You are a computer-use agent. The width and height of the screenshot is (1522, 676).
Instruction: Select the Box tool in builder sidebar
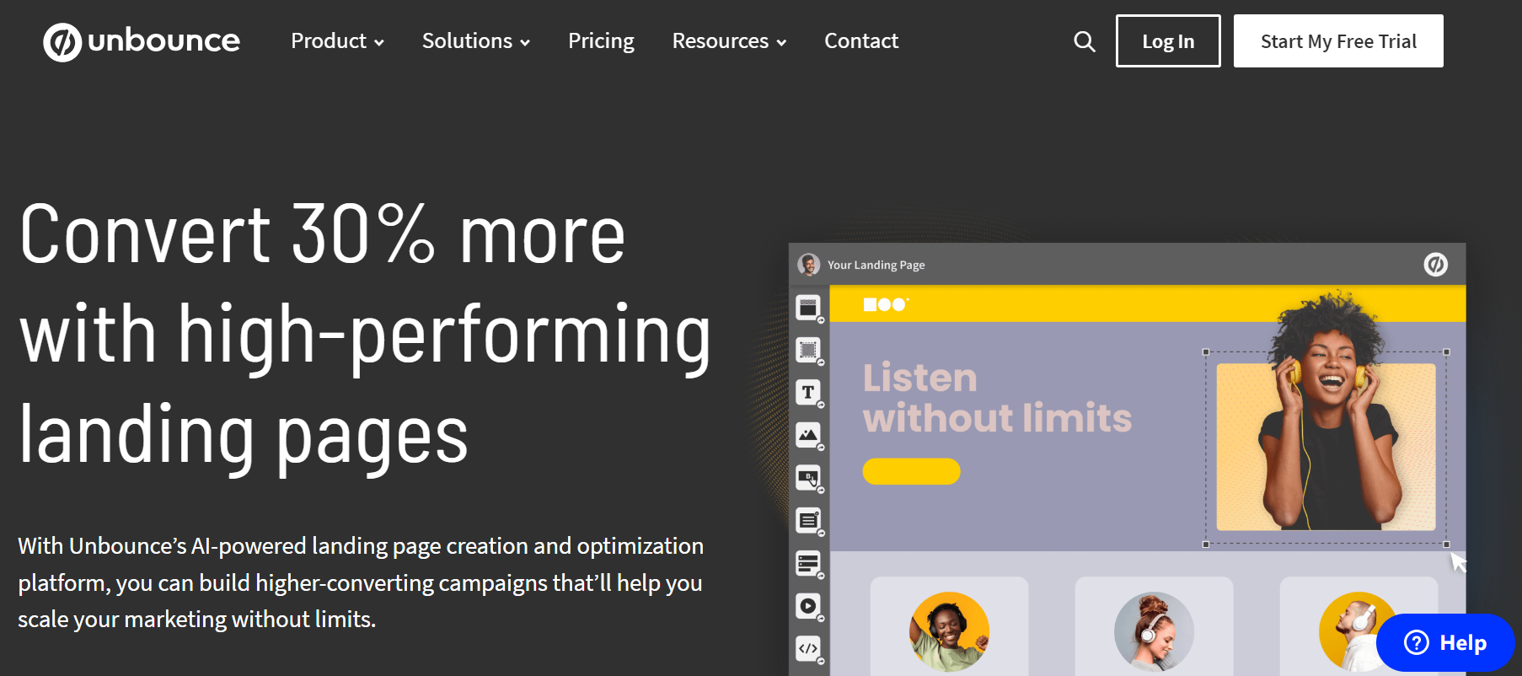[808, 350]
